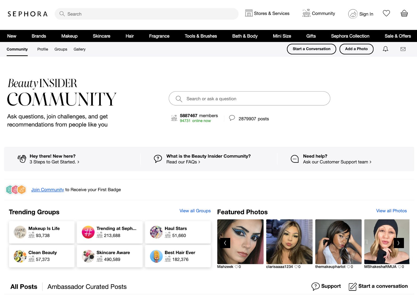
Task: Click the Makeup Is Life group avatar
Action: pyautogui.click(x=20, y=232)
